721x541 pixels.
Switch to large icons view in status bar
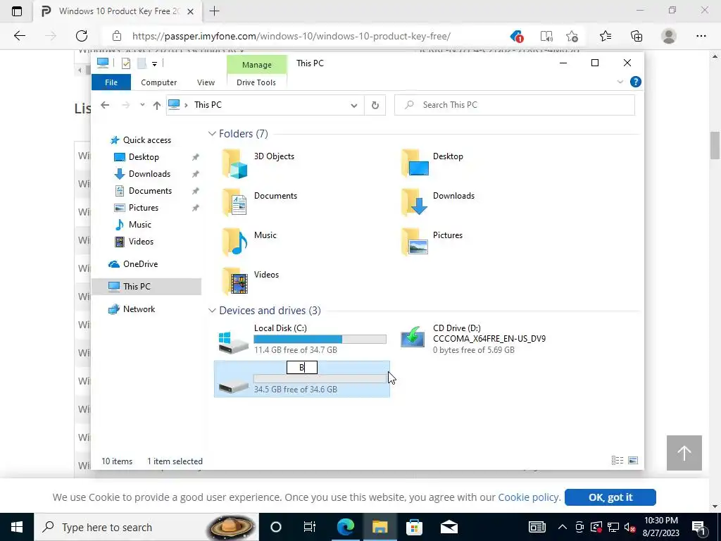pos(633,461)
